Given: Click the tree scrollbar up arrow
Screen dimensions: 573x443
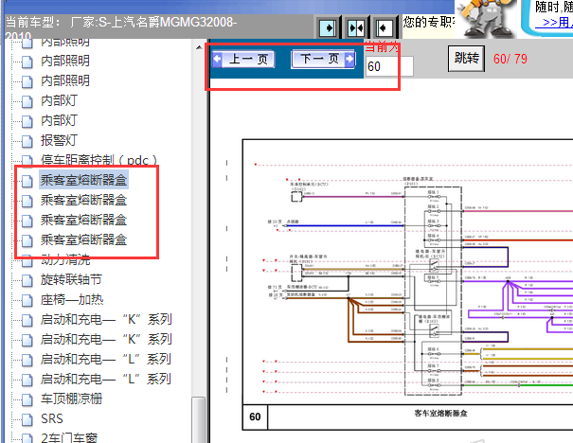Looking at the screenshot, I should (x=199, y=47).
